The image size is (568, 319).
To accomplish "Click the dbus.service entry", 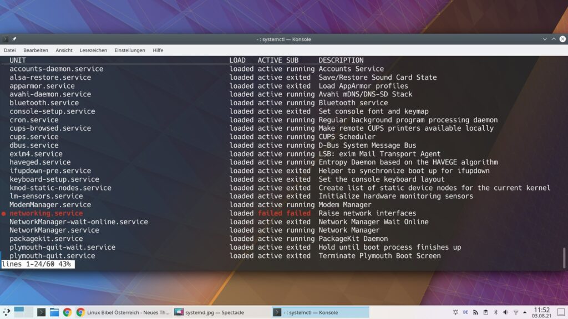I will coord(34,146).
